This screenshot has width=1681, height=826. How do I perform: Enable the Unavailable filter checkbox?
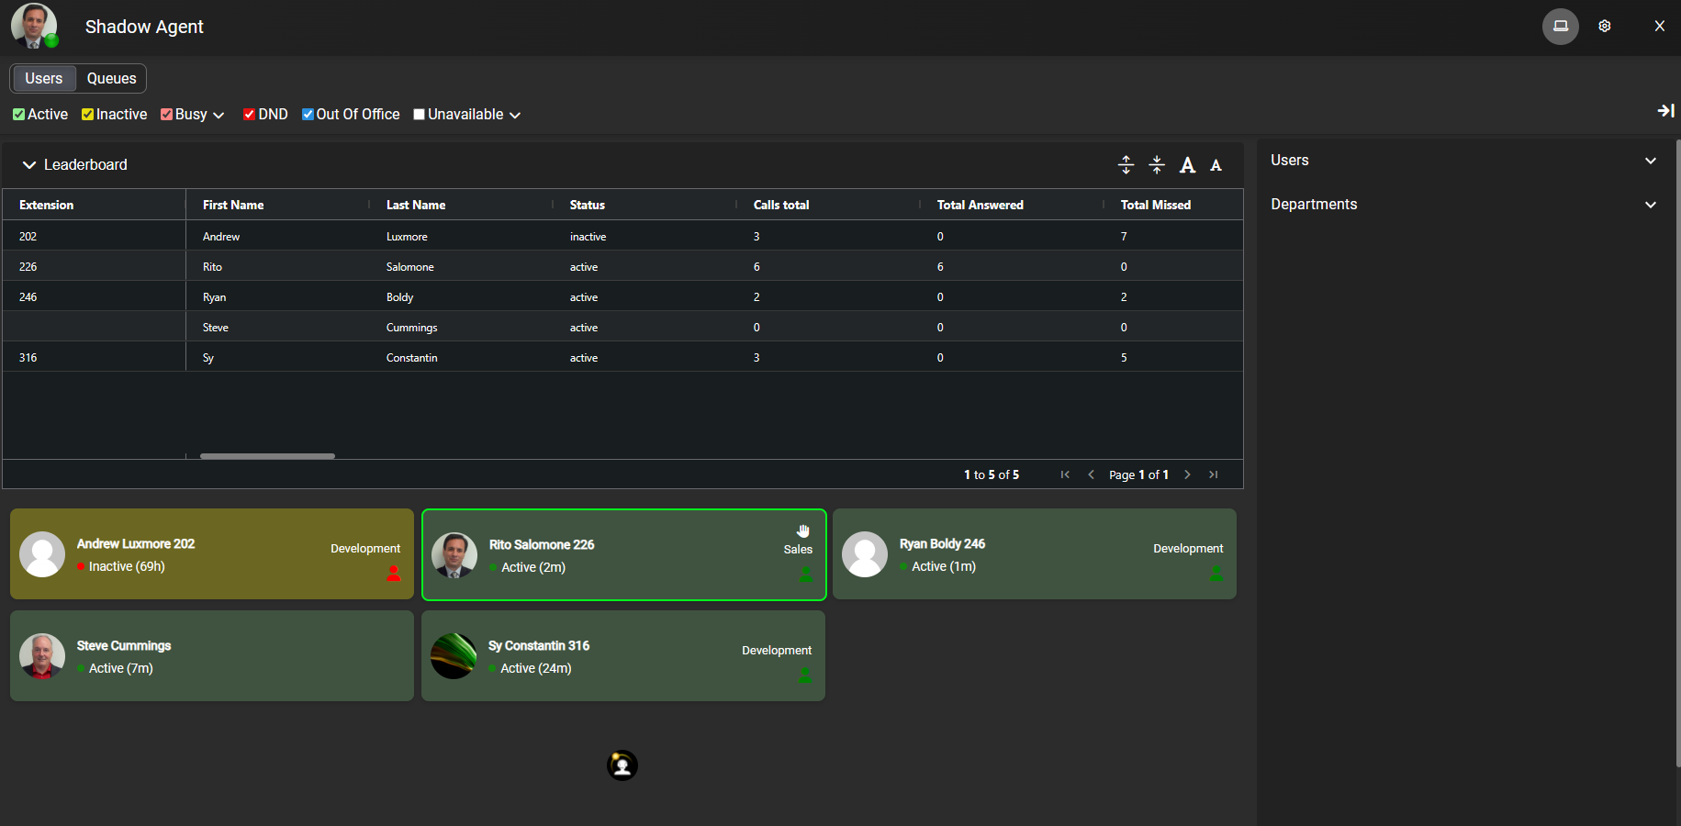pos(419,115)
